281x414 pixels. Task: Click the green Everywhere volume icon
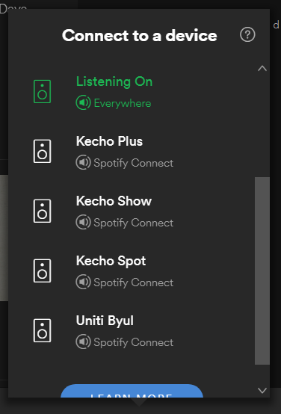(x=84, y=102)
